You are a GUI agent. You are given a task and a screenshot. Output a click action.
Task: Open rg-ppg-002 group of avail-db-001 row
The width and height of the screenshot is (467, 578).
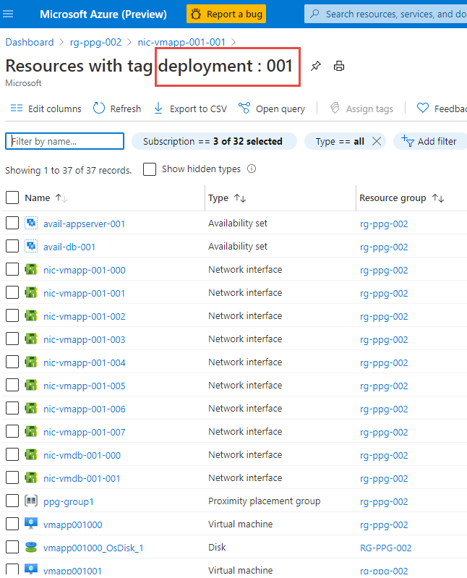tap(384, 247)
